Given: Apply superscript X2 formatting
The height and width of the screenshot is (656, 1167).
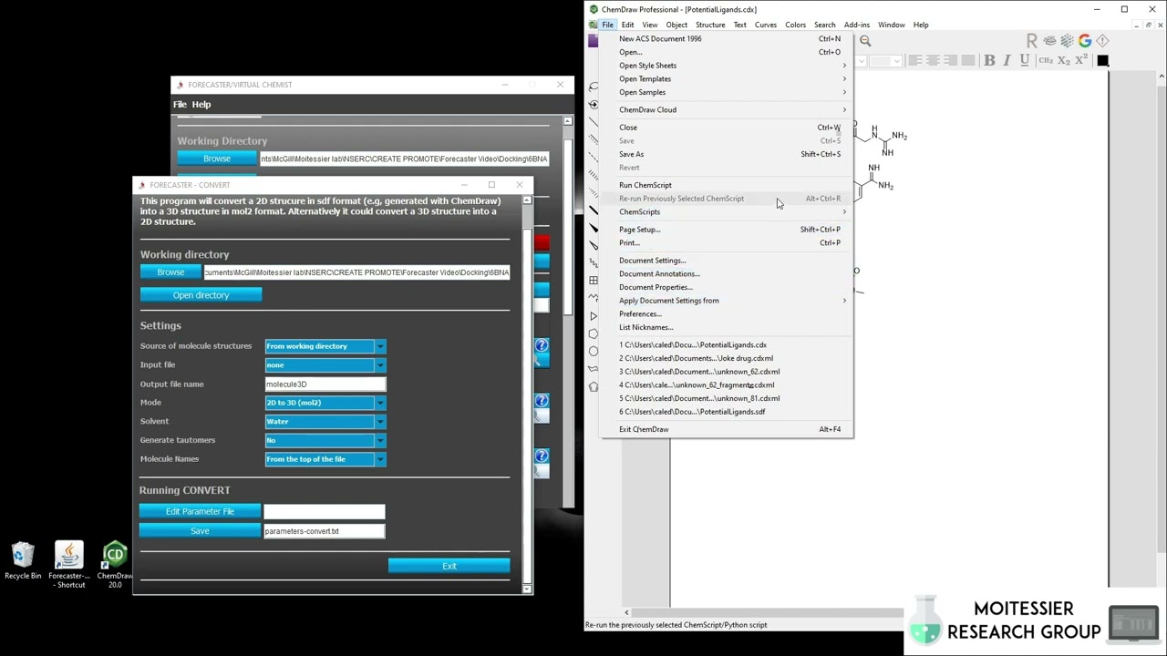Looking at the screenshot, I should [1080, 60].
